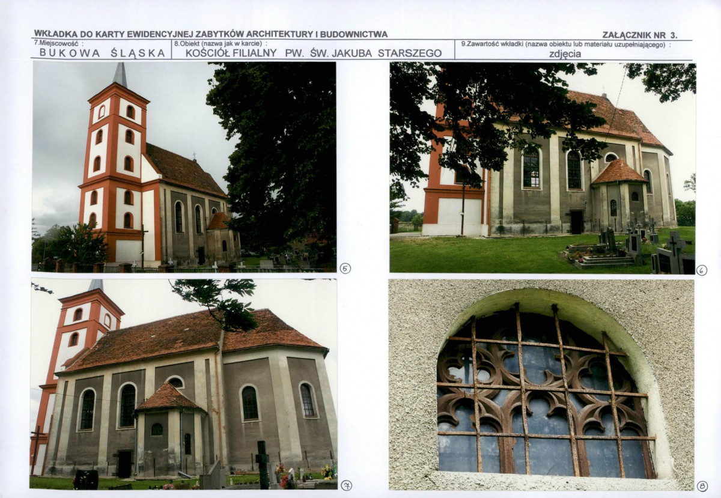Select the 'BUKOWA ŚLĄSKA' locality field

click(x=102, y=53)
